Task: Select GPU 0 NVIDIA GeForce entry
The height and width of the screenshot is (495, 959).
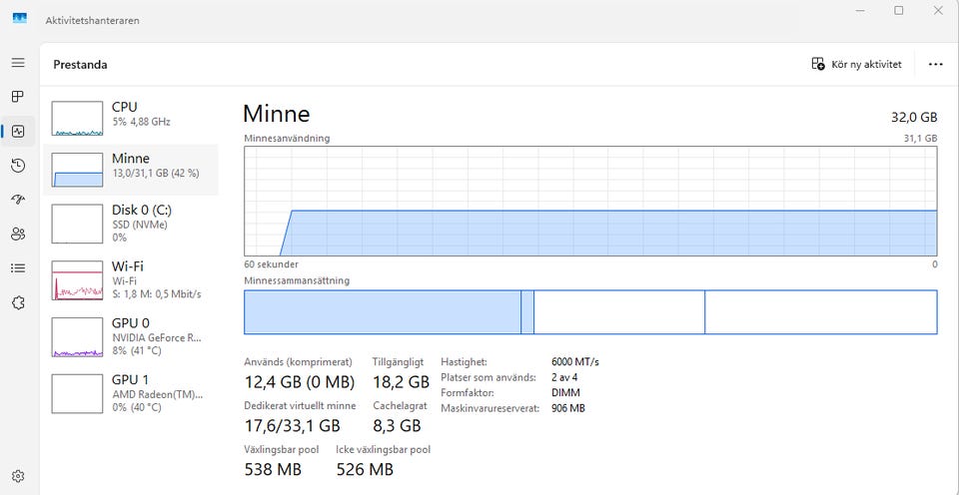Action: pos(130,336)
